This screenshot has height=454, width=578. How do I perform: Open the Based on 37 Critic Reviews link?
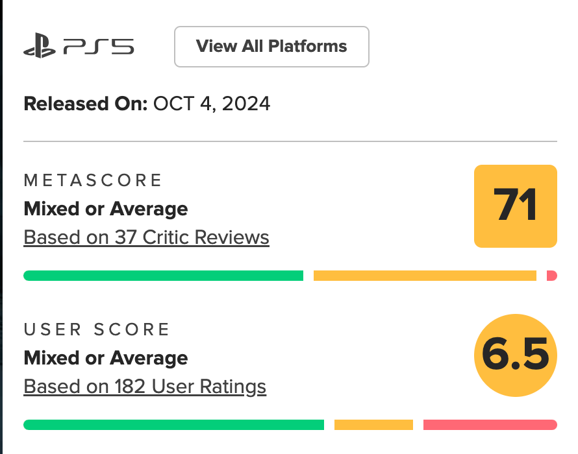[146, 237]
